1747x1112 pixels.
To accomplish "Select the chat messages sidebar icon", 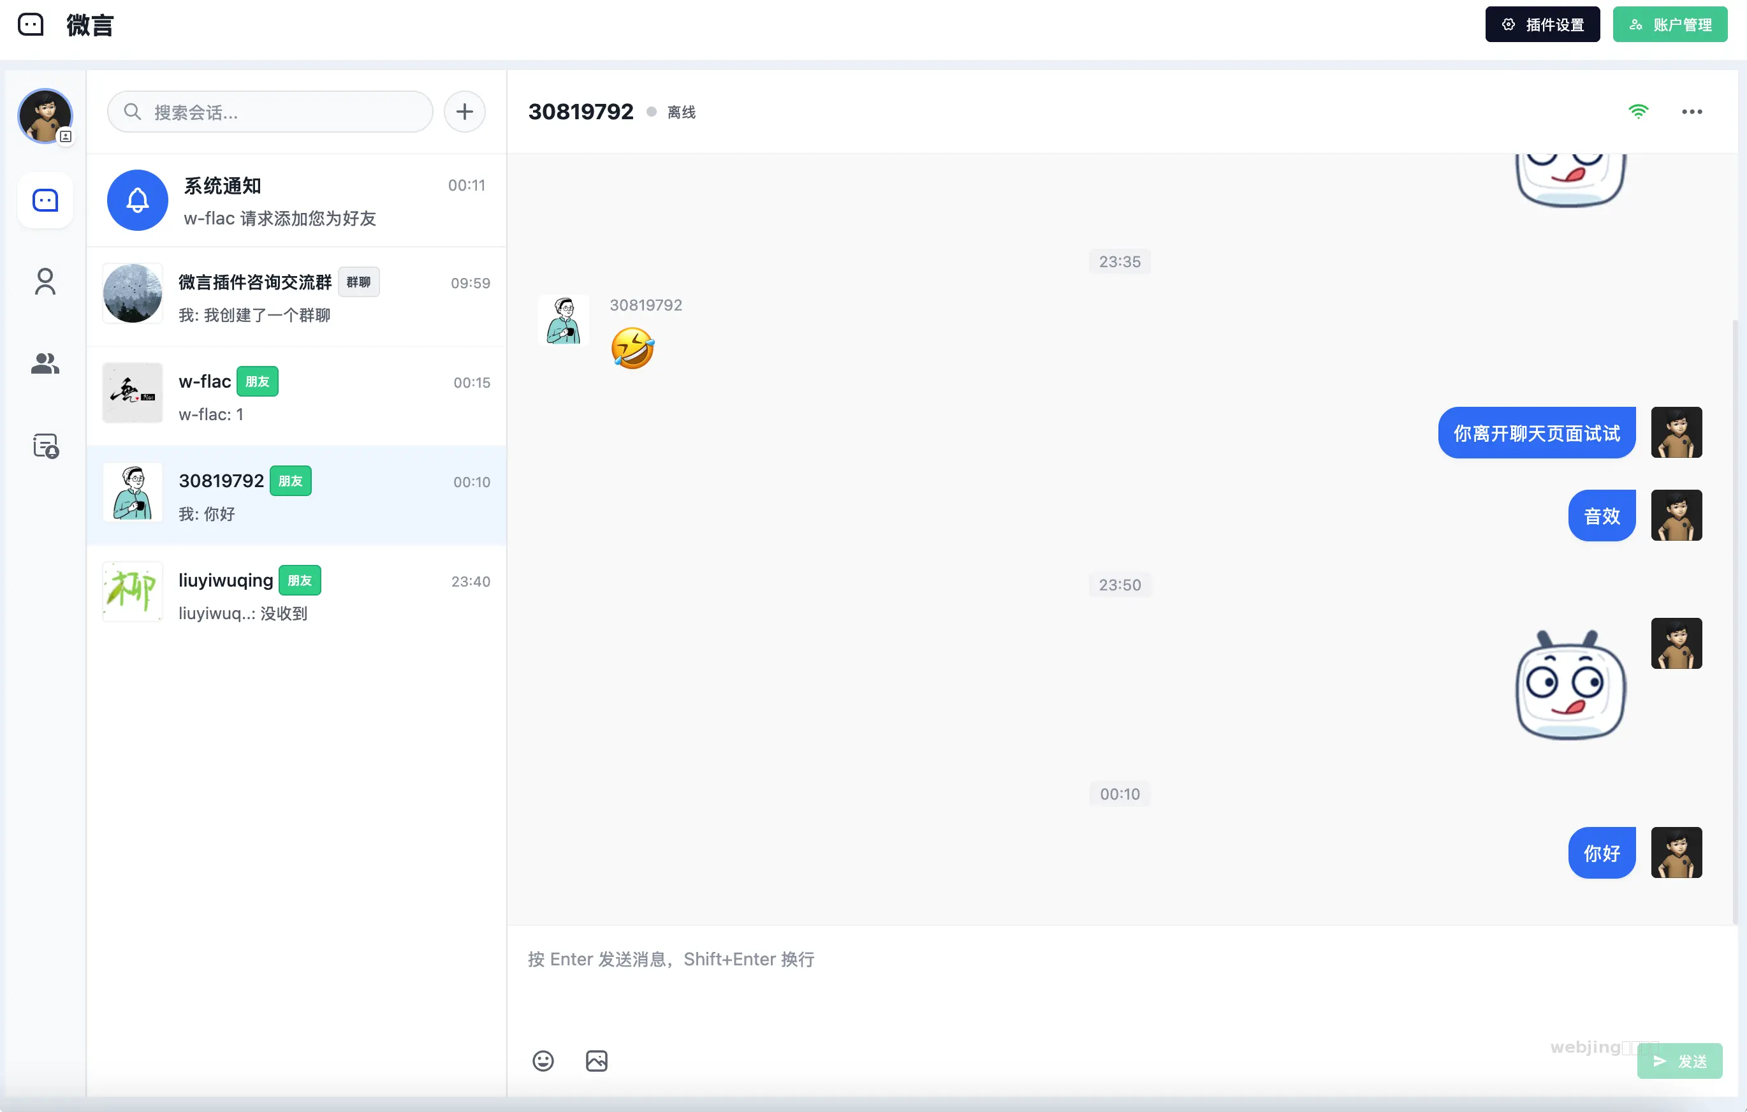I will (x=45, y=200).
